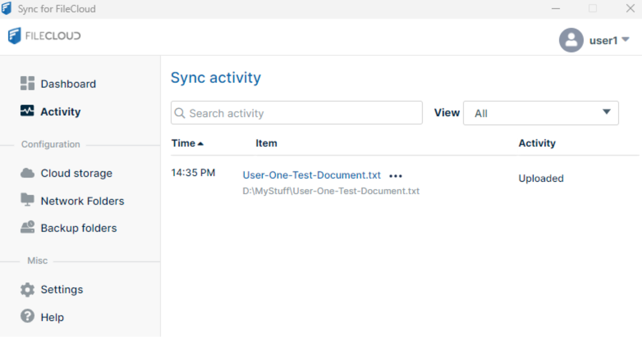This screenshot has width=642, height=337.
Task: Expand the user1 account dropdown arrow
Action: [x=626, y=39]
